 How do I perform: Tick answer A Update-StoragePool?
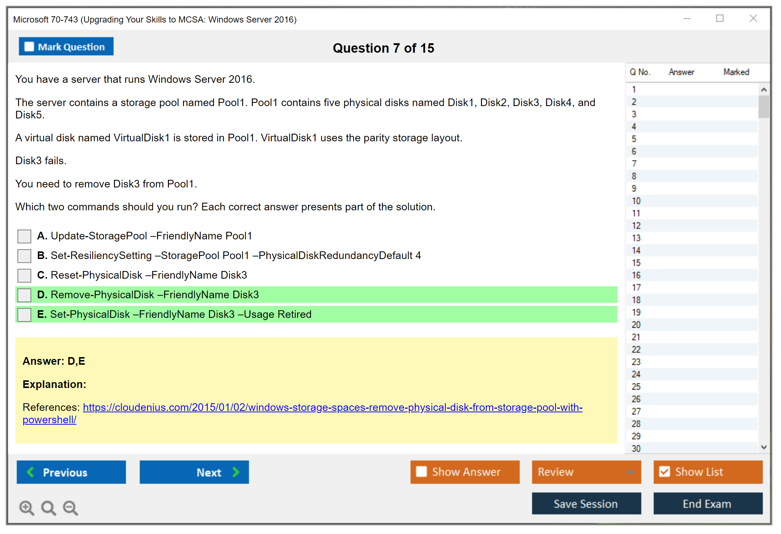coord(24,236)
